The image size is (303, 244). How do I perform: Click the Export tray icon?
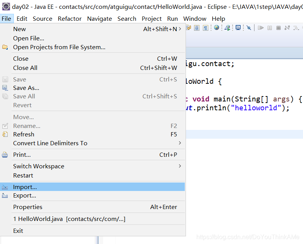click(5, 196)
